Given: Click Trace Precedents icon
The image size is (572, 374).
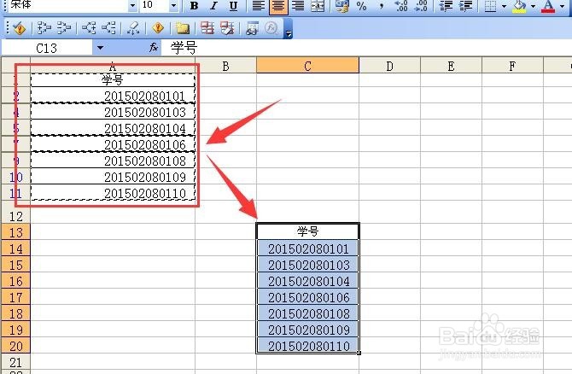Looking at the screenshot, I should [44, 28].
